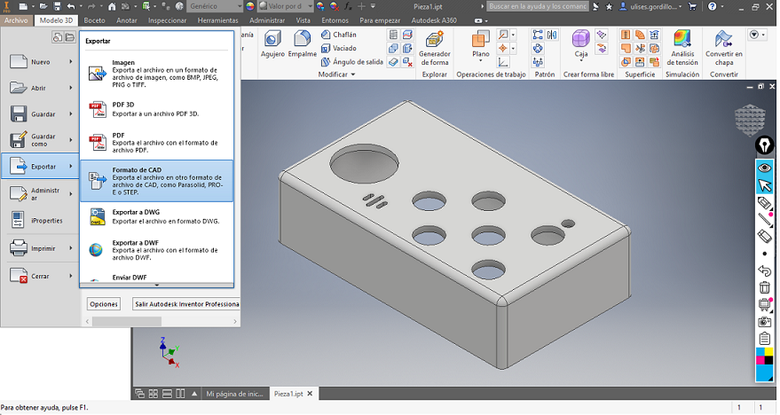Viewport: 780px width, 415px height.
Task: Click the UCS coordinate system icon
Action: pos(503,62)
